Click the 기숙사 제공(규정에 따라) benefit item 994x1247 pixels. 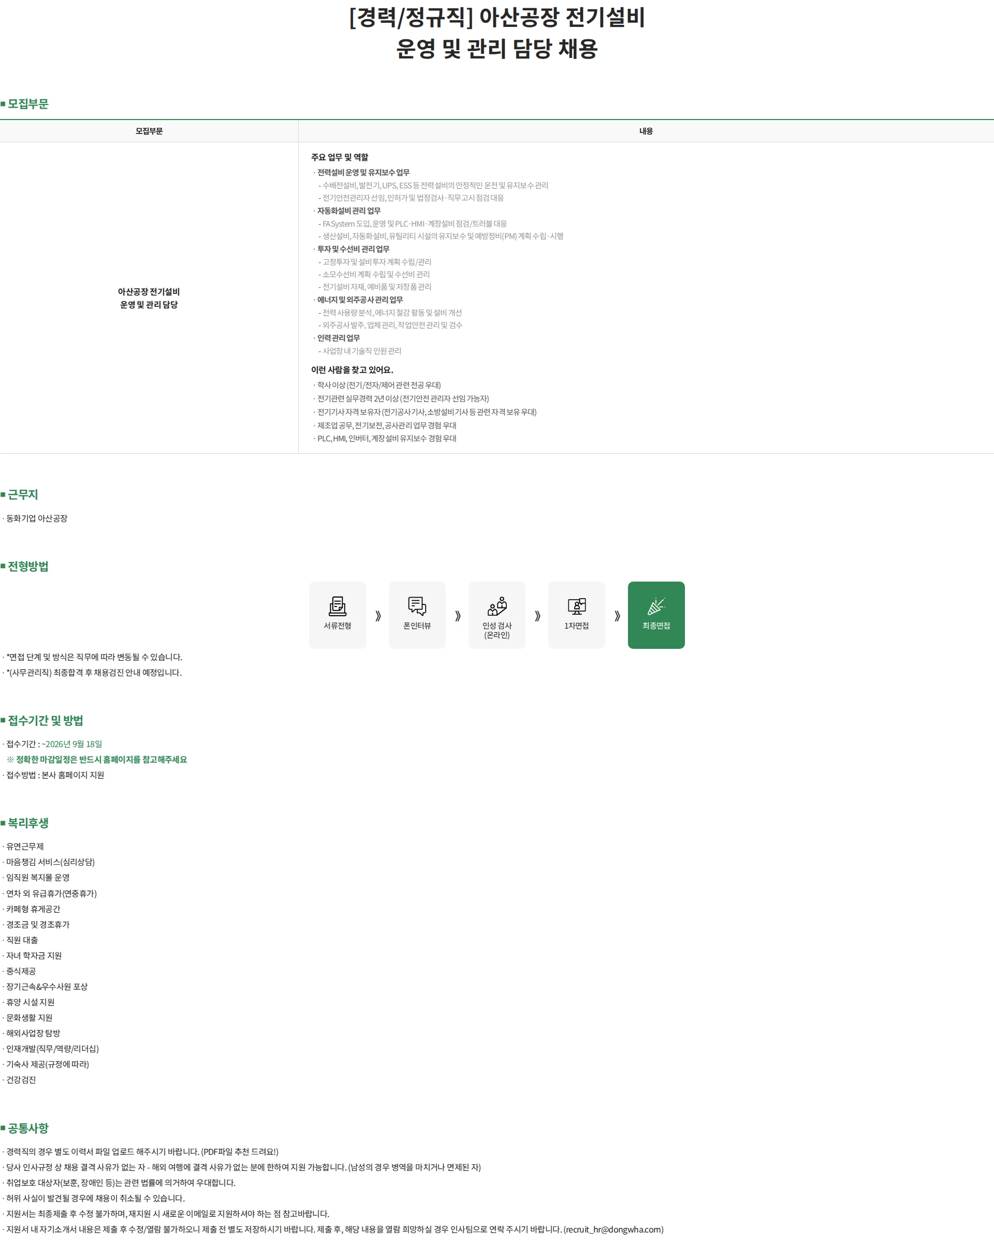point(48,1064)
